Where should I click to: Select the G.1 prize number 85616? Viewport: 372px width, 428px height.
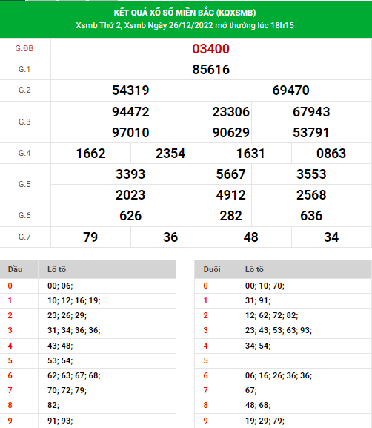210,70
